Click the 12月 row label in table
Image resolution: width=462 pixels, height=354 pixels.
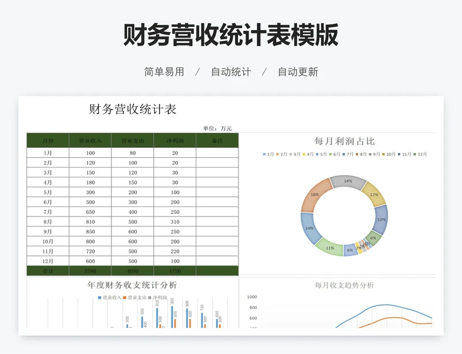pyautogui.click(x=48, y=261)
